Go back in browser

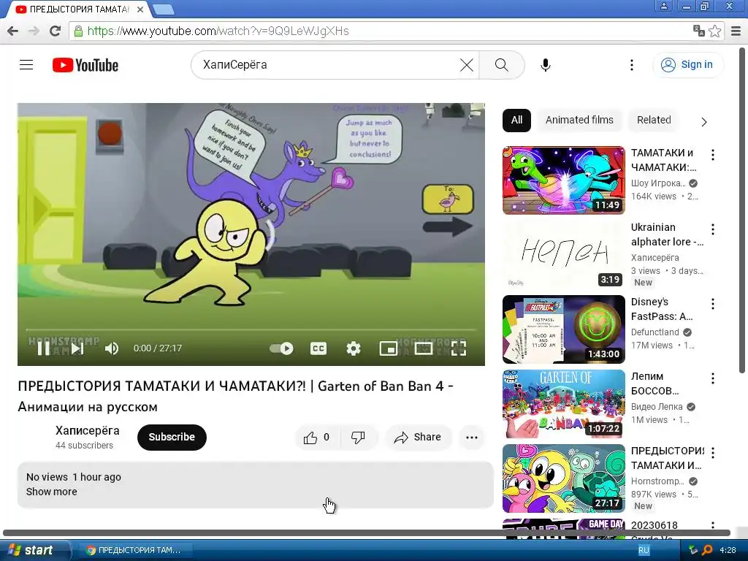pos(13,31)
